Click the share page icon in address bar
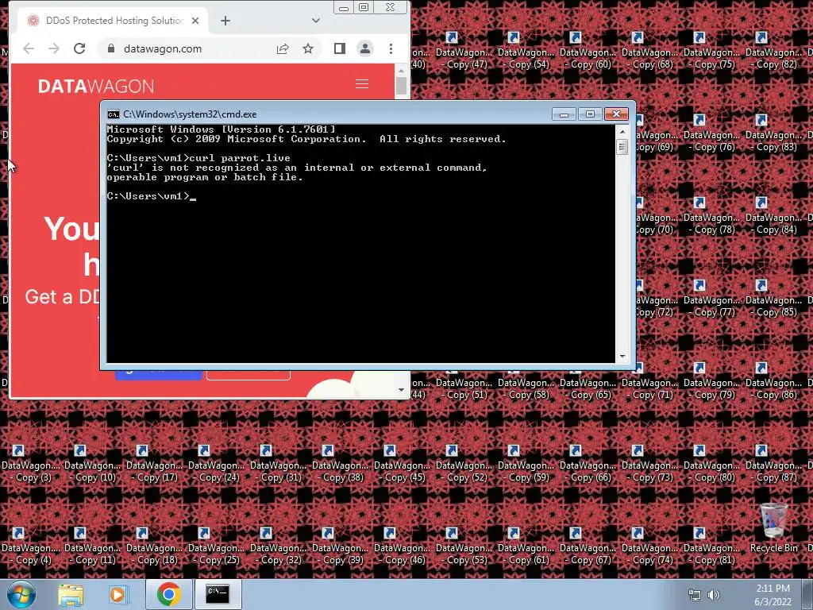Viewport: 813px width, 610px height. pos(283,48)
